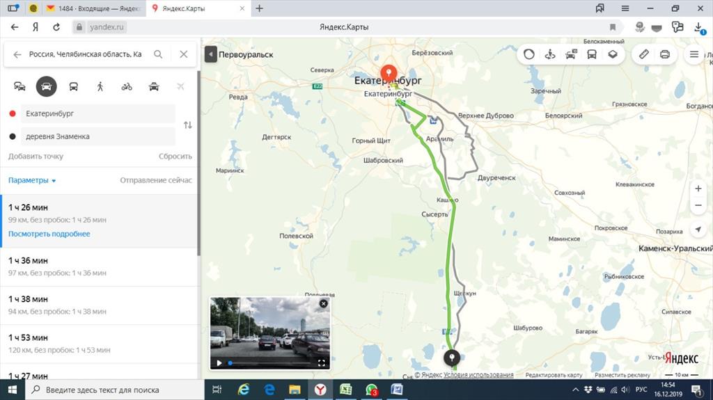713x400 pixels.
Task: Click the yandex.ru address field
Action: 107,27
